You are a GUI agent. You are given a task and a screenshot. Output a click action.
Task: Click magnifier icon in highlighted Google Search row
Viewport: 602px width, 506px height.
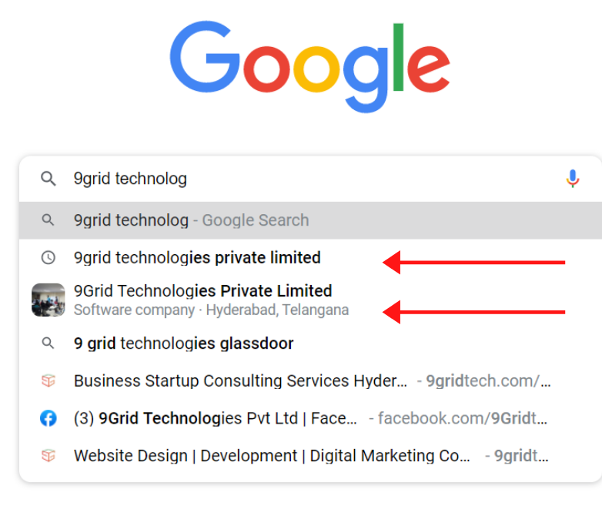(x=48, y=219)
